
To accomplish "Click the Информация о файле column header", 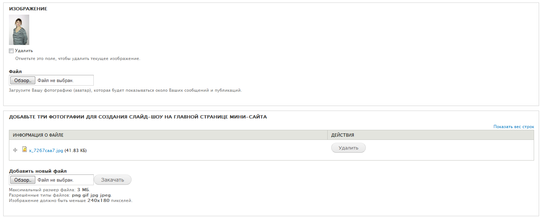I will tap(38, 135).
